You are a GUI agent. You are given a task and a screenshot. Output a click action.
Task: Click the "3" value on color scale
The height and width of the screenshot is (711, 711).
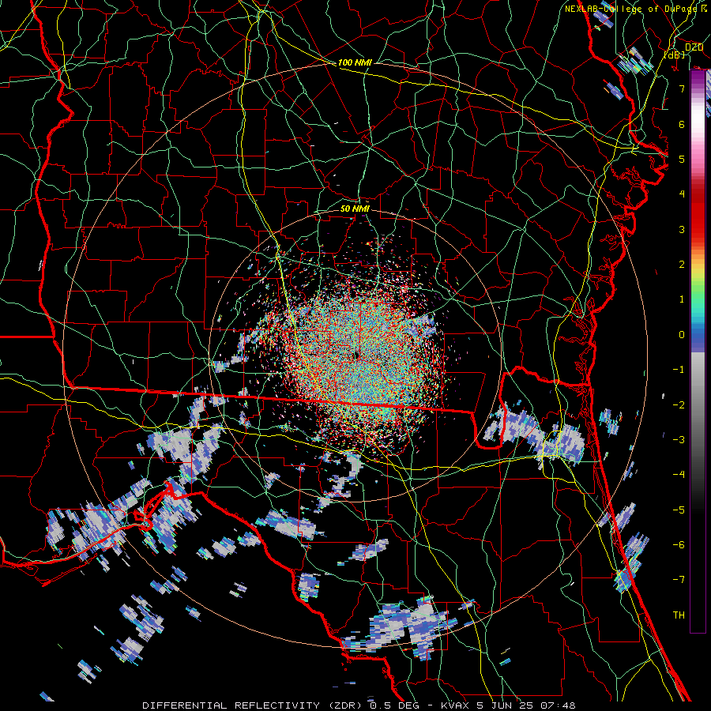682,229
